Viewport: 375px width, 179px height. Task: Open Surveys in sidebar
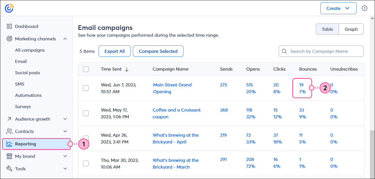tap(23, 106)
